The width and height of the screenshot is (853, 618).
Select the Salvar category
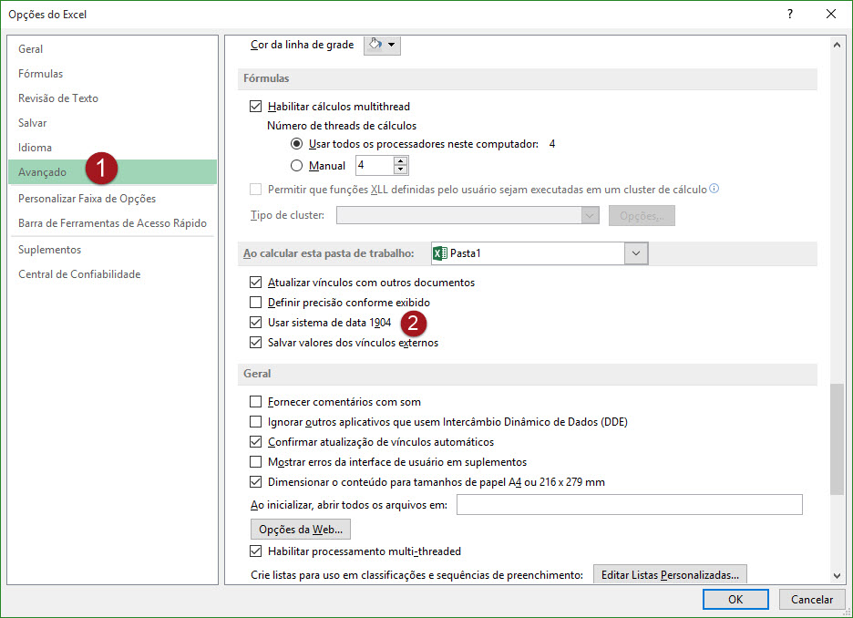tap(113, 123)
